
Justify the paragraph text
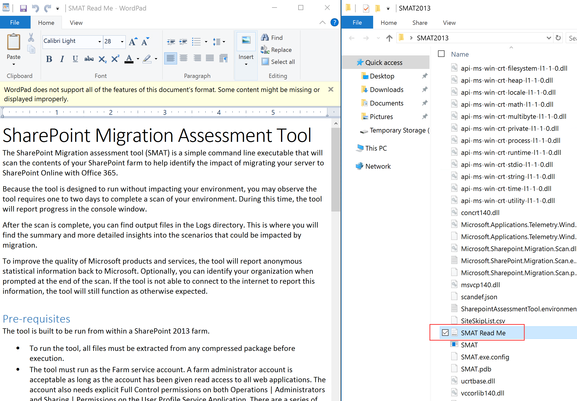pos(210,58)
